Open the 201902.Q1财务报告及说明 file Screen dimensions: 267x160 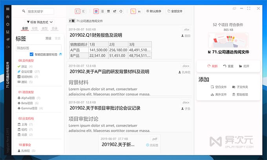click(x=96, y=35)
